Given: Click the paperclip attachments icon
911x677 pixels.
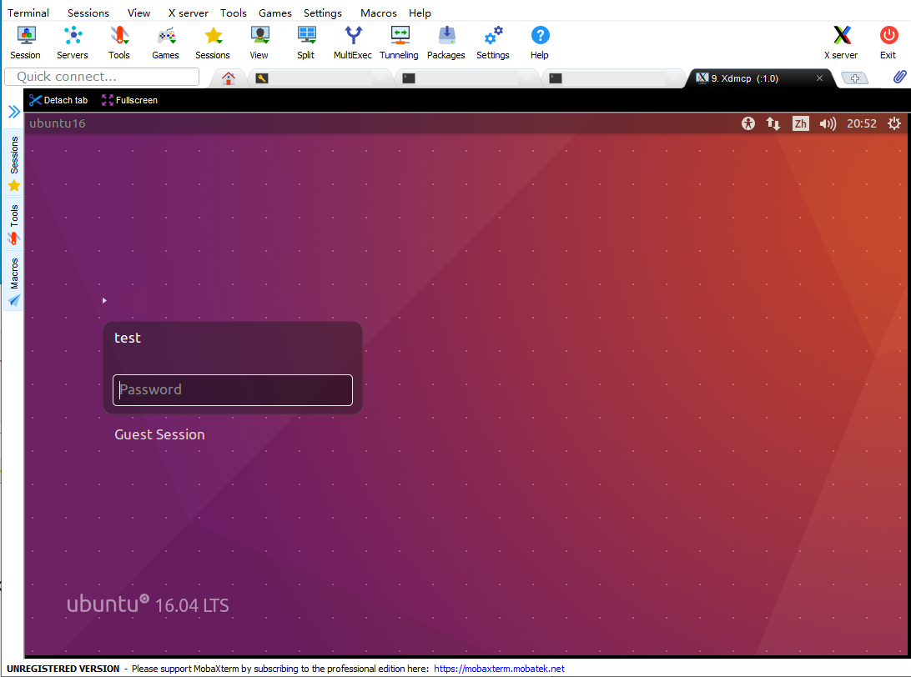Looking at the screenshot, I should pyautogui.click(x=899, y=77).
